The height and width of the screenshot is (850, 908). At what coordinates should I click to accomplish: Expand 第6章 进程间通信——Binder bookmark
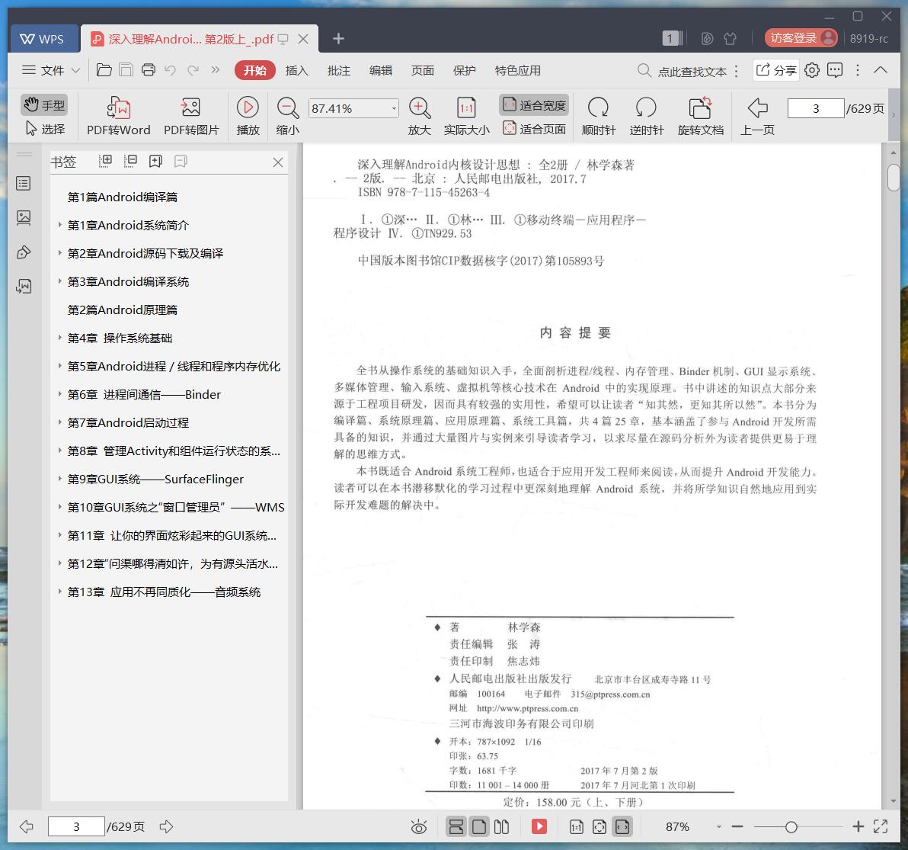point(59,394)
